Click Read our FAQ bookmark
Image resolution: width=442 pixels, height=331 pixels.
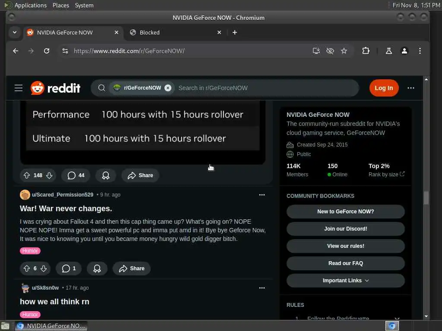[346, 263]
